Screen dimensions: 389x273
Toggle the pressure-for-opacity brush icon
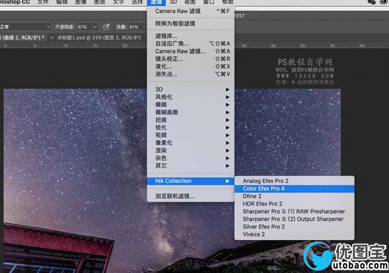(x=106, y=27)
